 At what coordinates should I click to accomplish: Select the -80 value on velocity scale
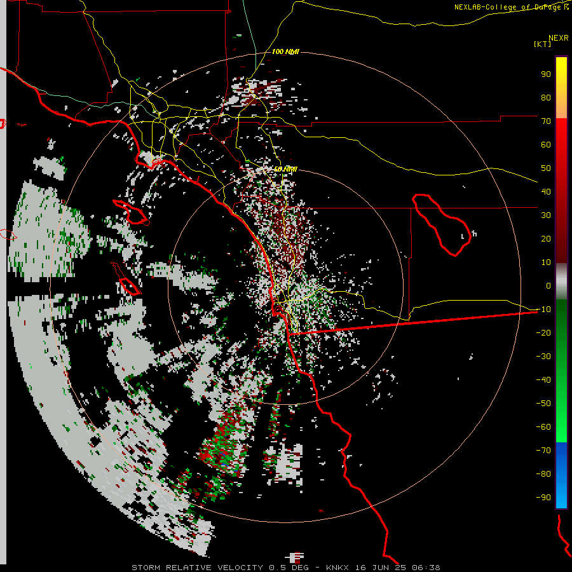click(543, 474)
